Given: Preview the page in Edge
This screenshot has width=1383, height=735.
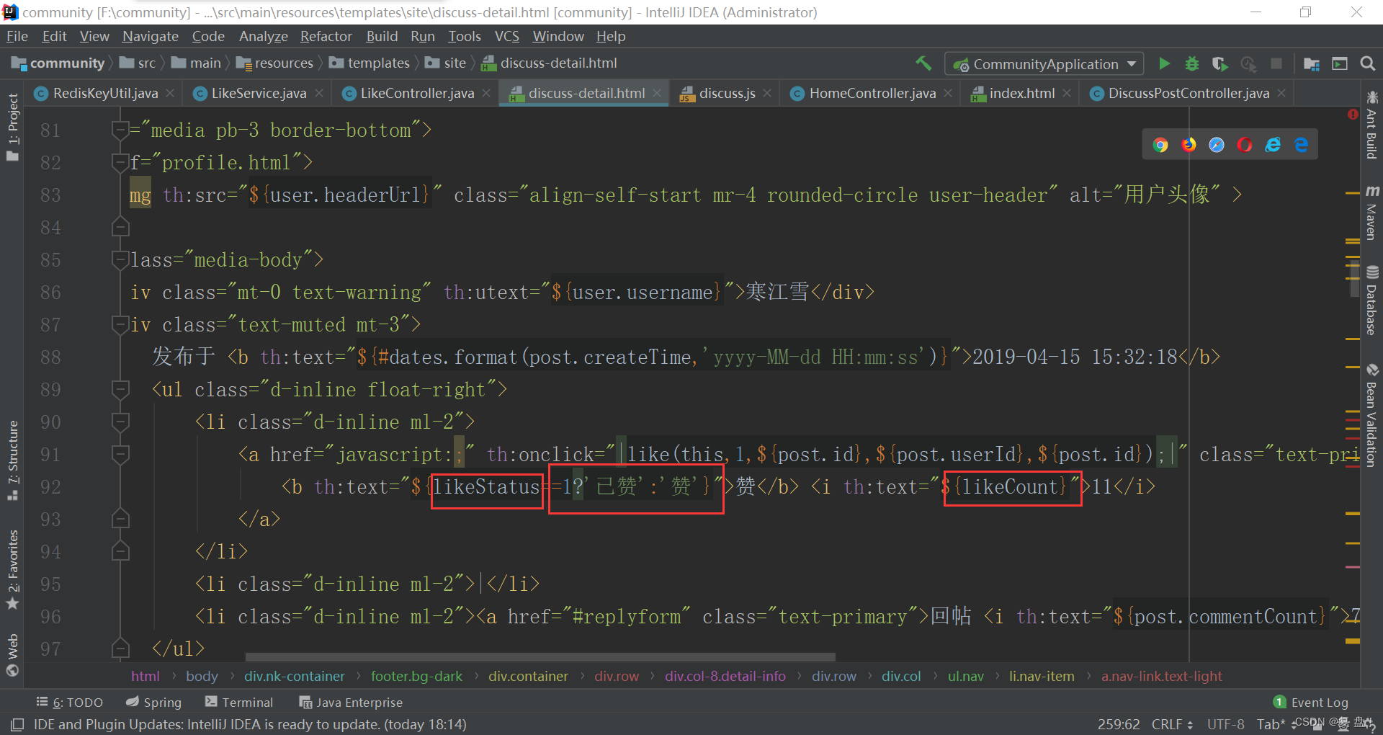Looking at the screenshot, I should click(1301, 145).
